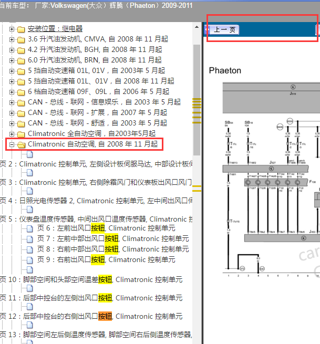The image size is (320, 344).
Task: Open 页 5 仪表盘温度传感器
Action: [97, 220]
